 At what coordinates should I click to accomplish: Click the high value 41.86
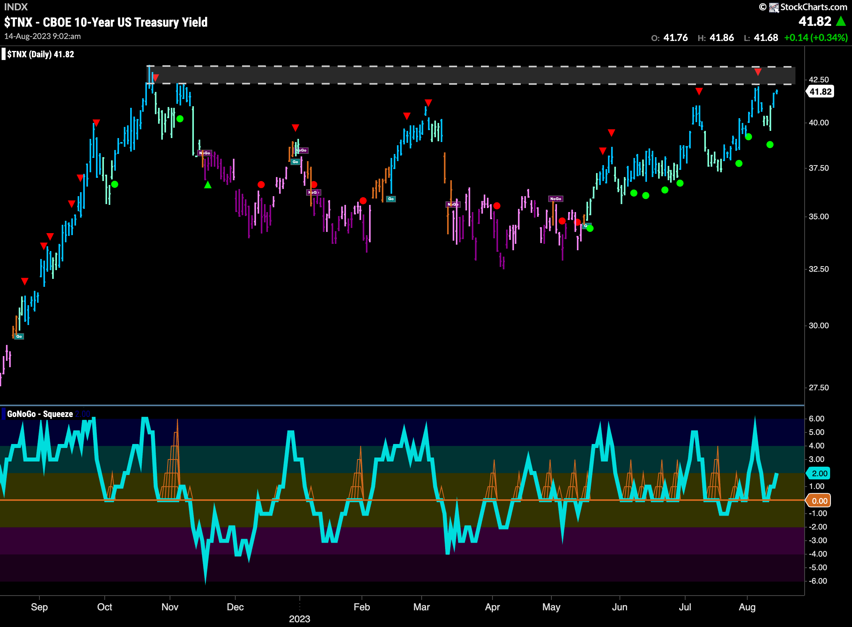point(722,37)
